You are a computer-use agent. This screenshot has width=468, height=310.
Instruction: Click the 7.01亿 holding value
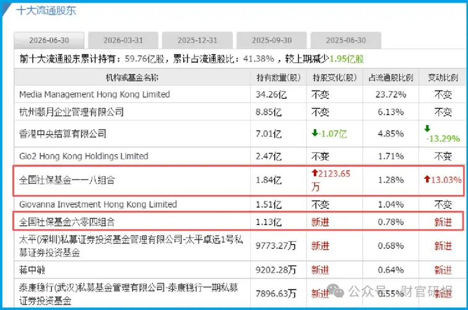[x=268, y=134]
